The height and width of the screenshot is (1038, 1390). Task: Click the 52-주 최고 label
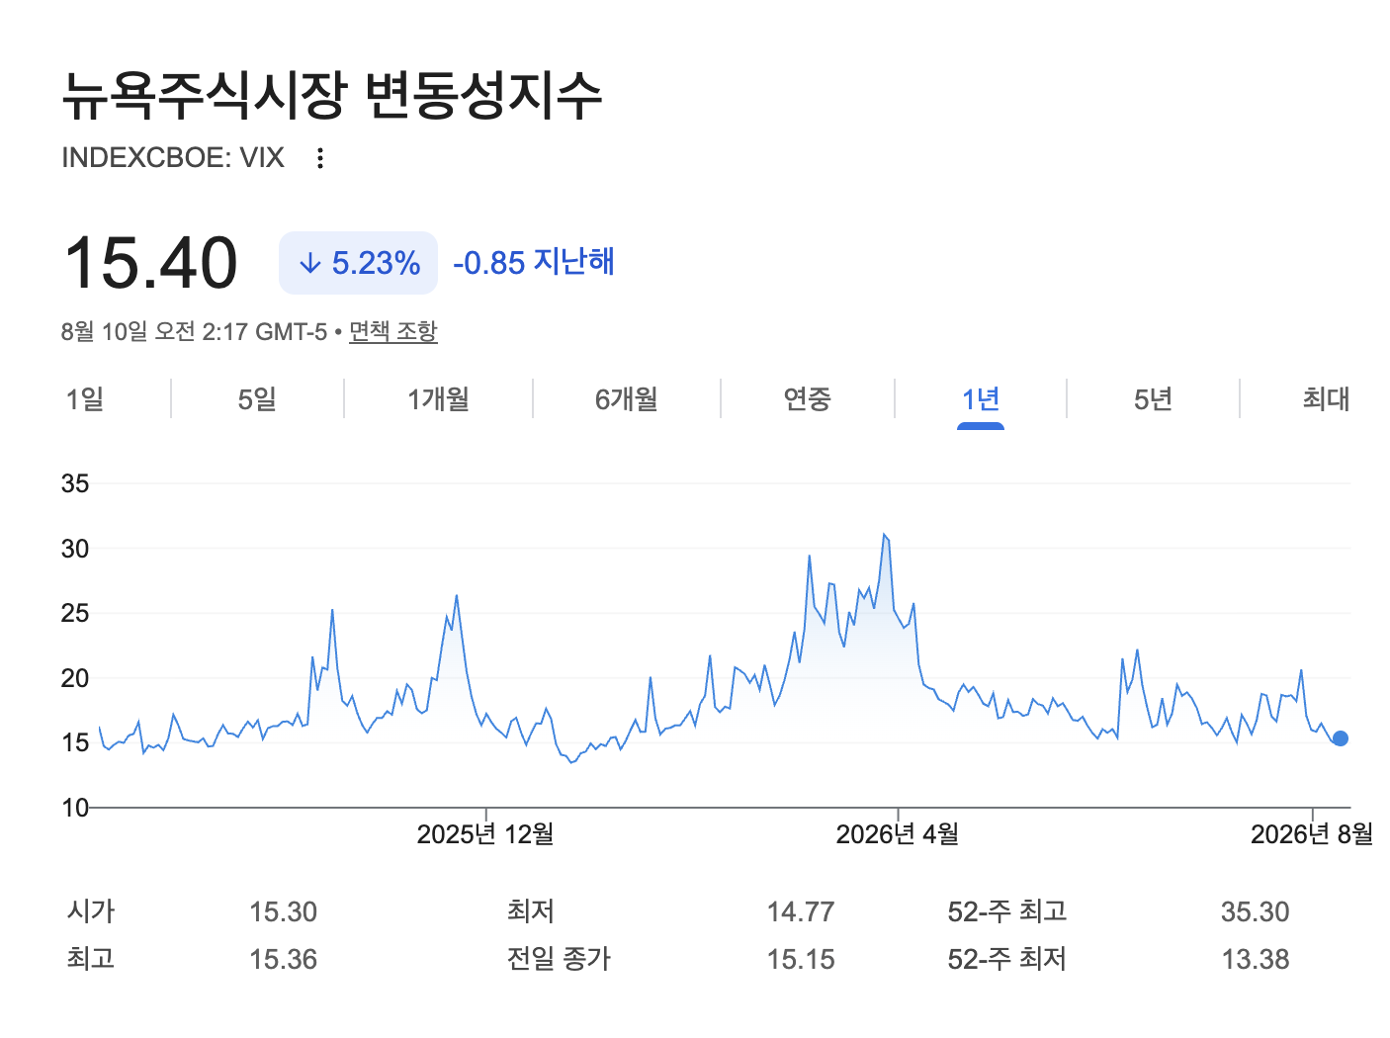tap(1007, 911)
